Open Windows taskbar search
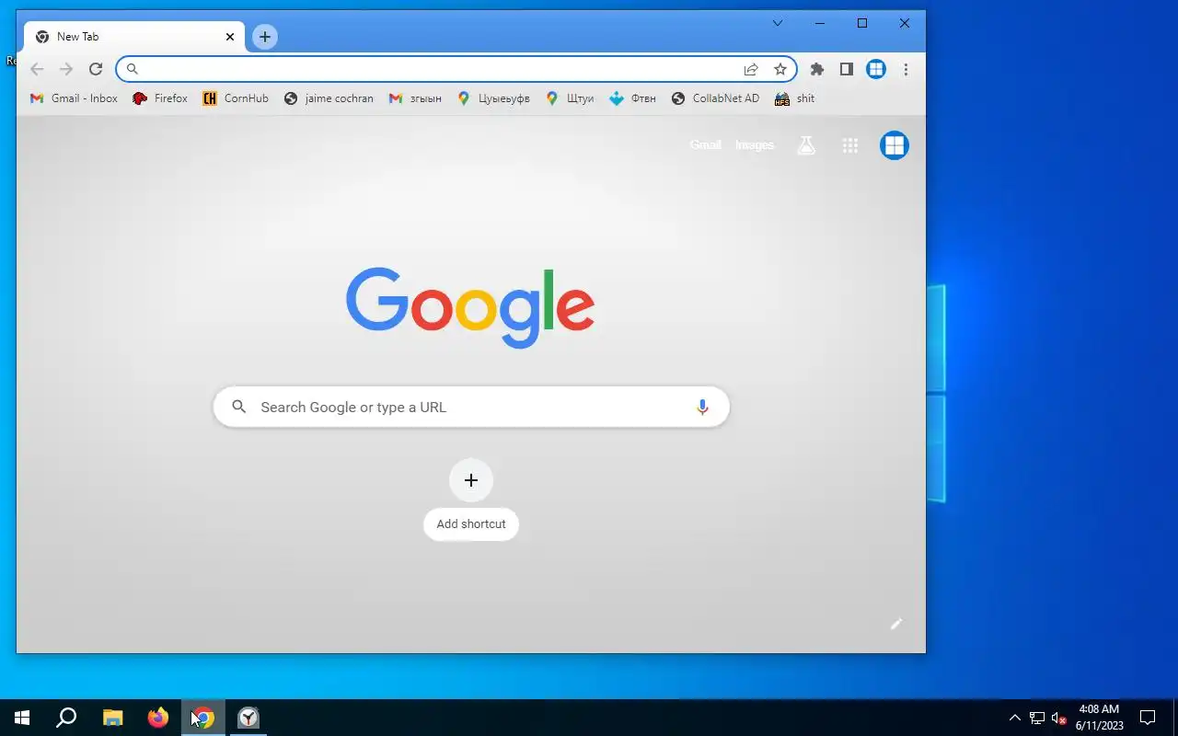 (66, 718)
